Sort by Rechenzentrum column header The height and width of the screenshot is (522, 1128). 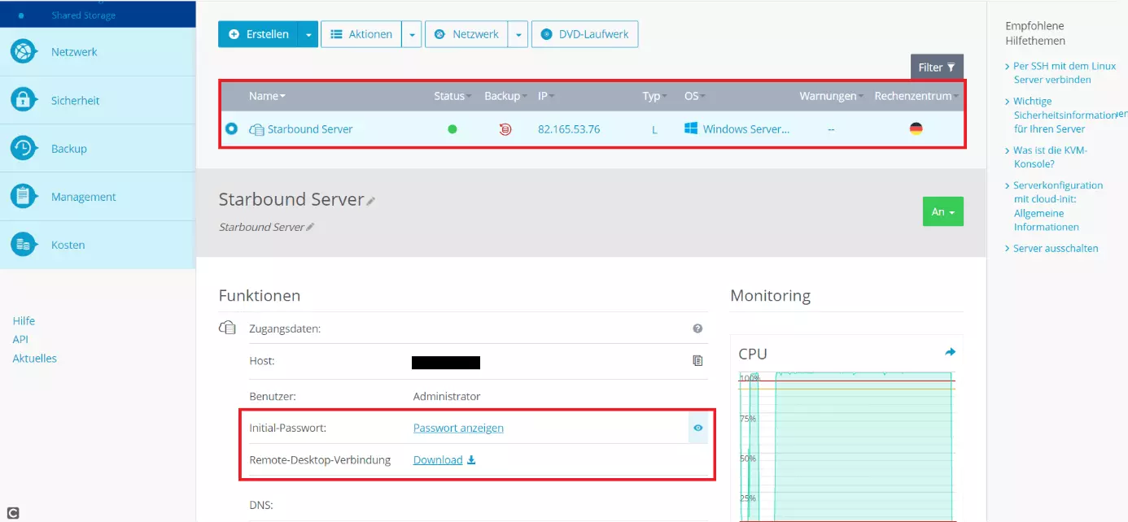[916, 96]
